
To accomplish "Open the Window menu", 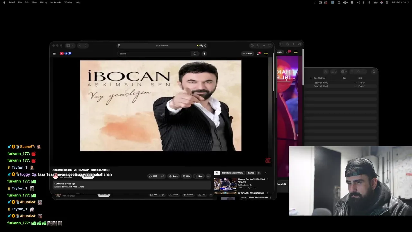I will [x=68, y=2].
